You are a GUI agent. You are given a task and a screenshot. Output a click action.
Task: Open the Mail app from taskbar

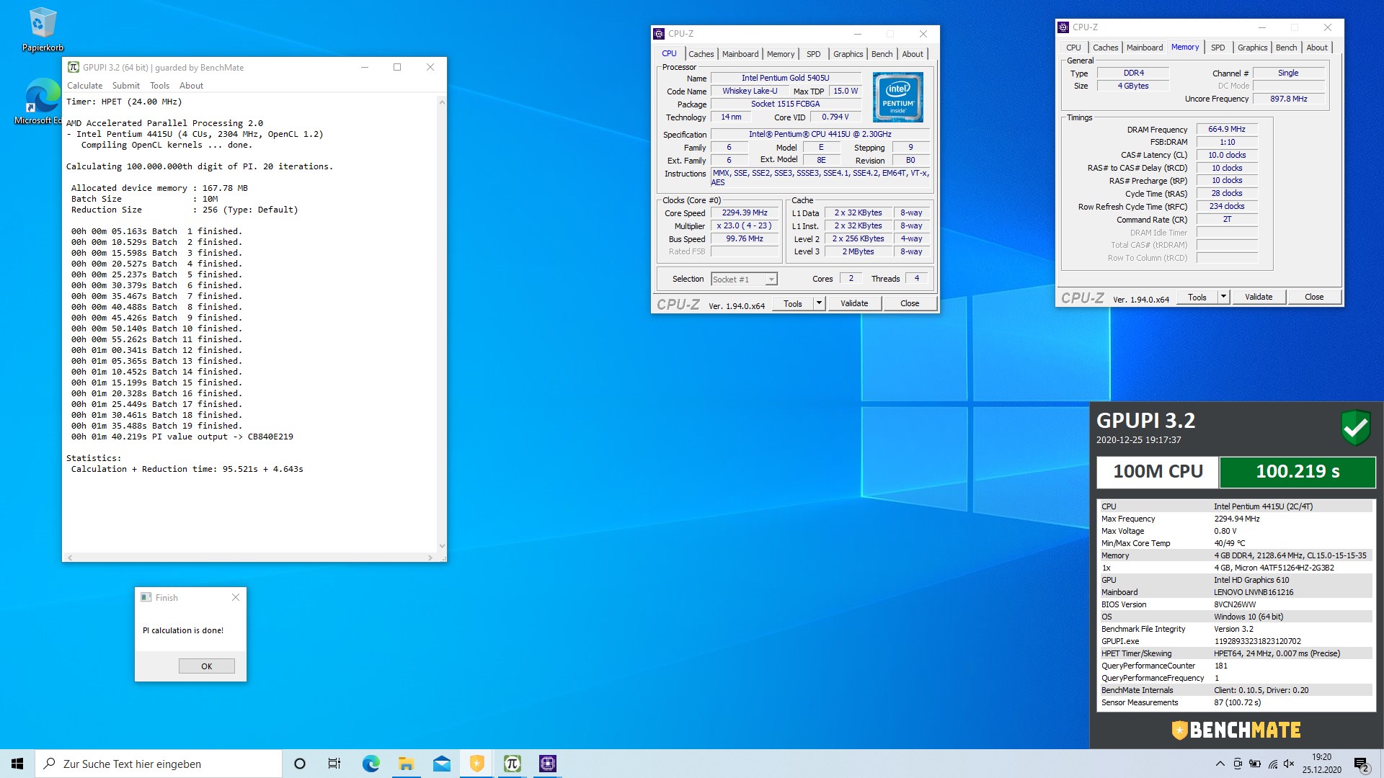441,764
